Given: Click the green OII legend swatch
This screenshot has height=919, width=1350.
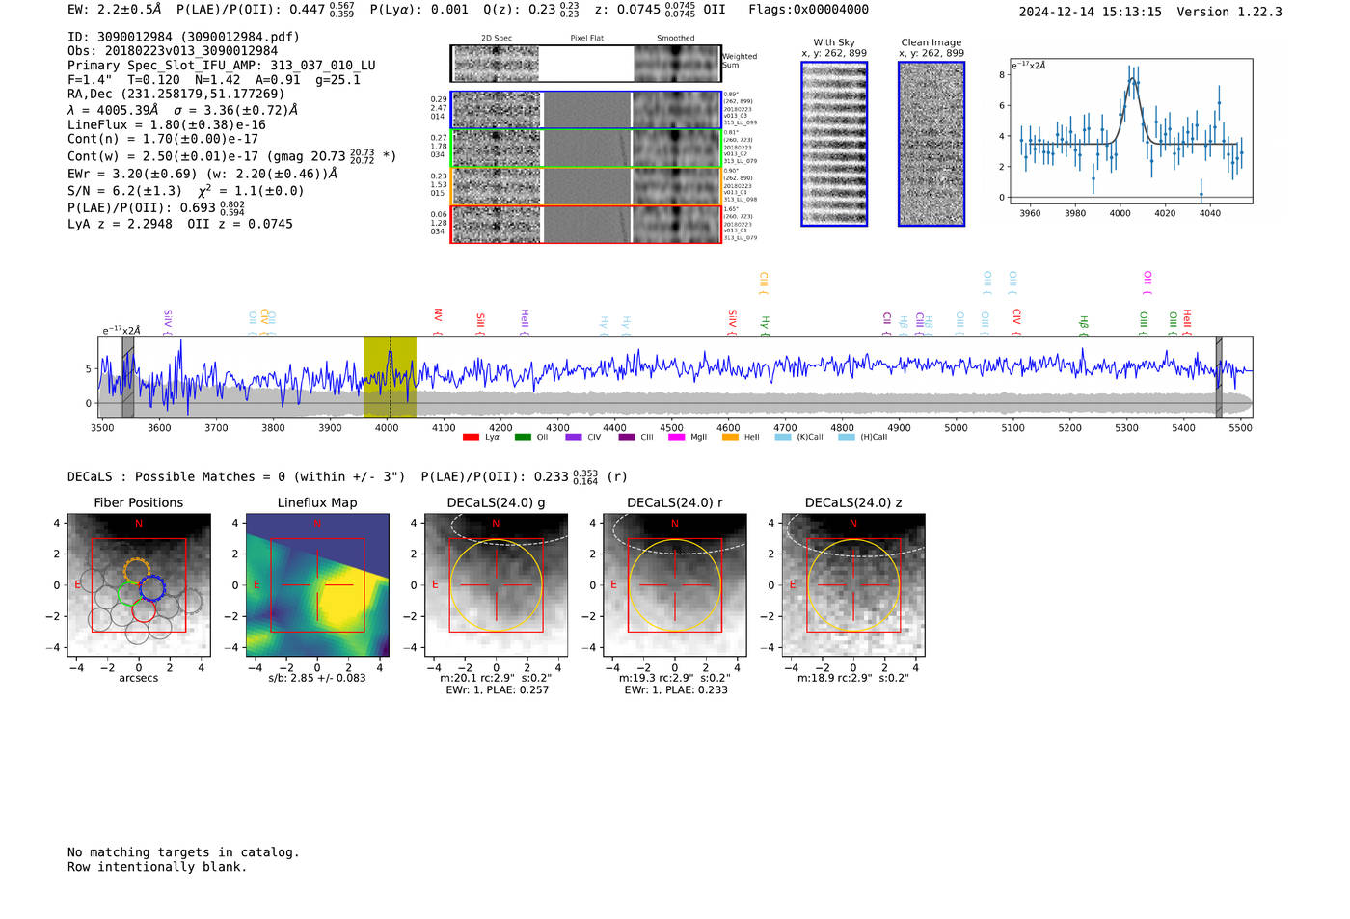Looking at the screenshot, I should [x=523, y=438].
